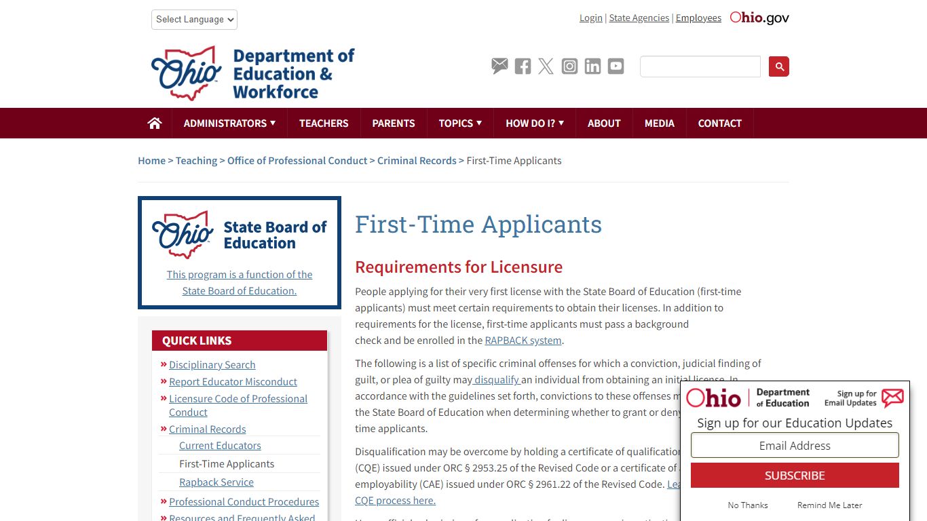Open Rapback Service sub-link
This screenshot has width=927, height=521.
pyautogui.click(x=216, y=482)
